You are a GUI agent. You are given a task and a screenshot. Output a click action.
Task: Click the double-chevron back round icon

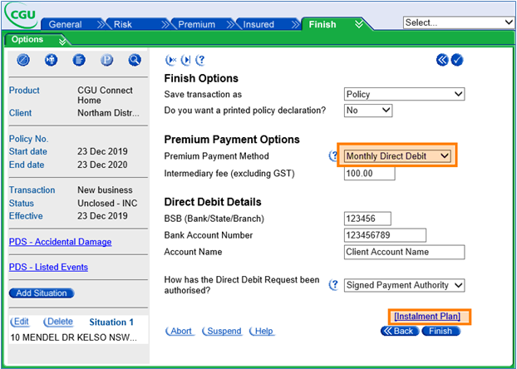pyautogui.click(x=442, y=60)
